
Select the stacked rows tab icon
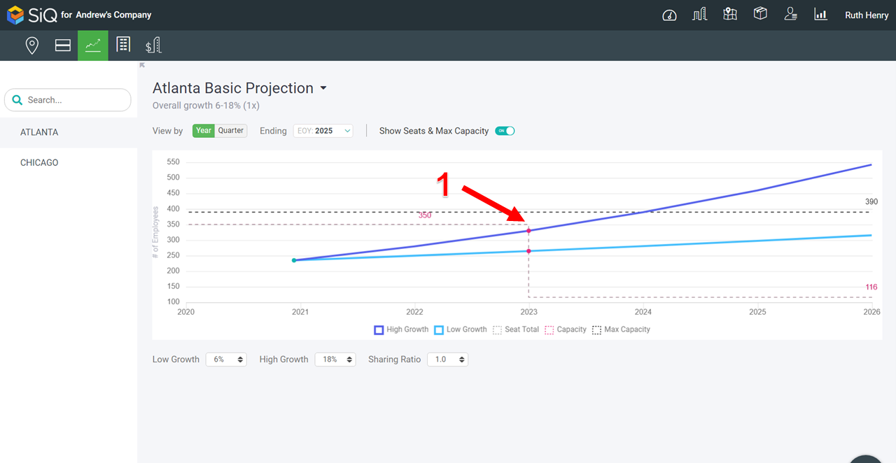click(x=63, y=45)
